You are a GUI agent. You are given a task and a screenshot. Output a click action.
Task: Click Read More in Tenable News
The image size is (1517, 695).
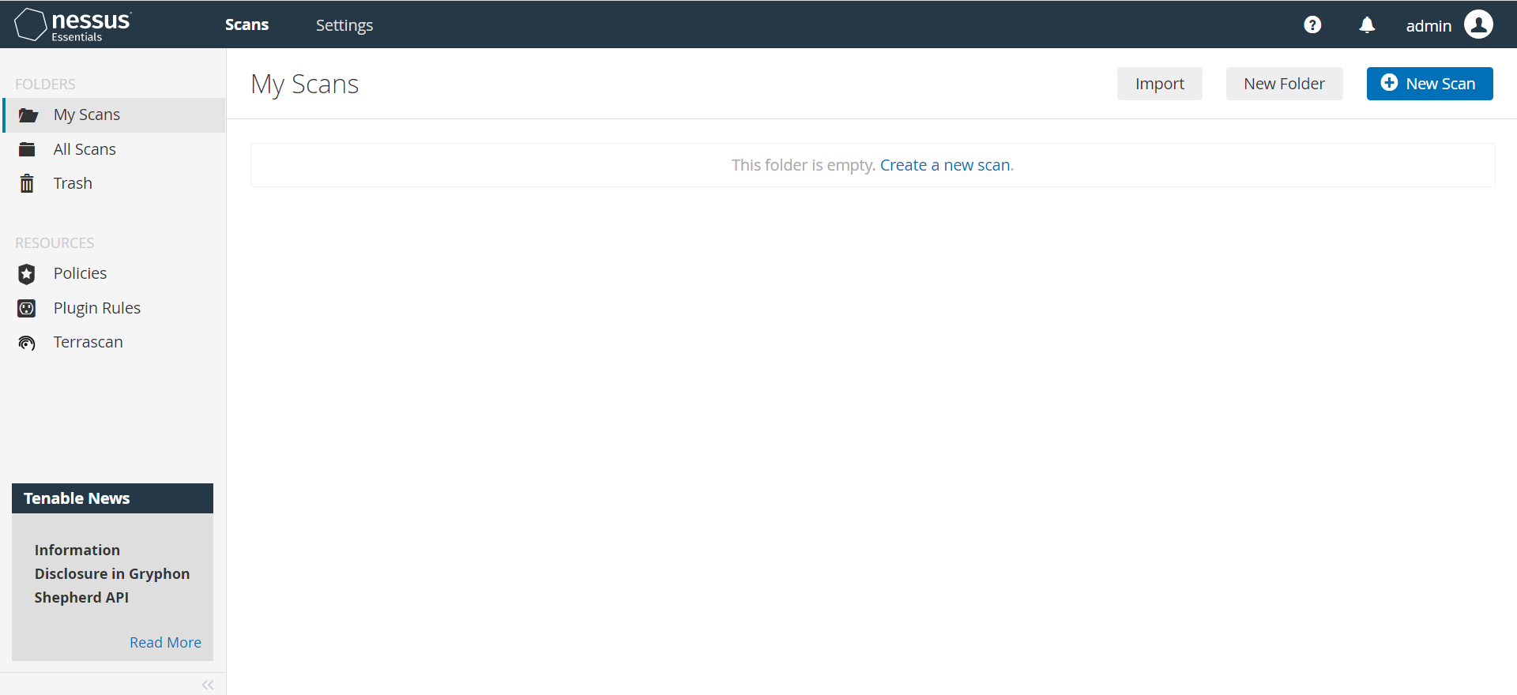pyautogui.click(x=165, y=643)
